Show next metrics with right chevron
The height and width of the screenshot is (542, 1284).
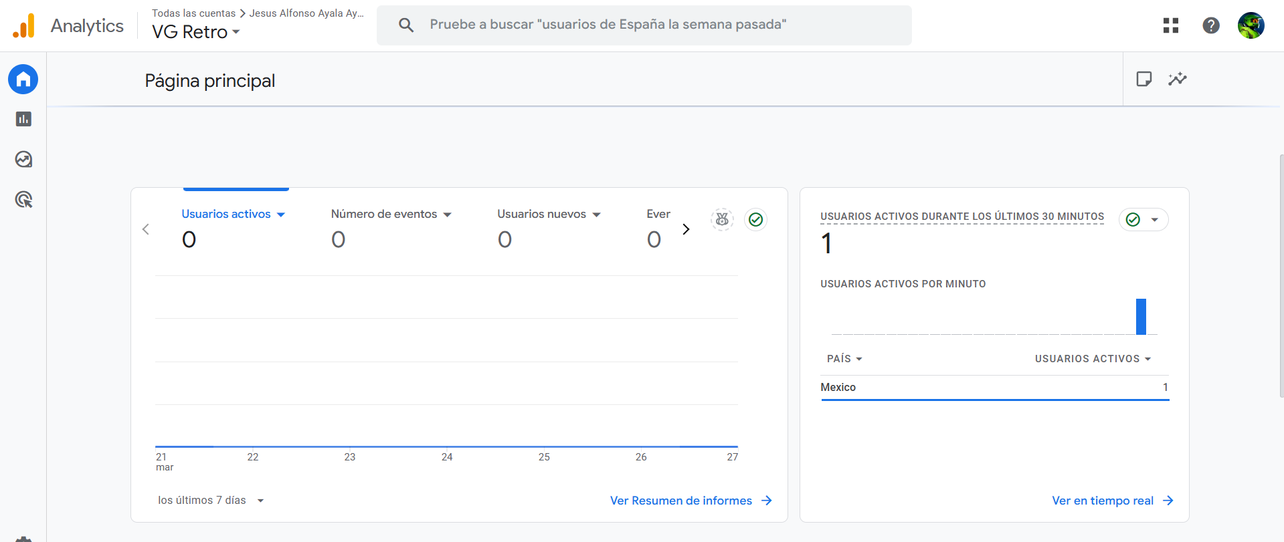point(686,229)
